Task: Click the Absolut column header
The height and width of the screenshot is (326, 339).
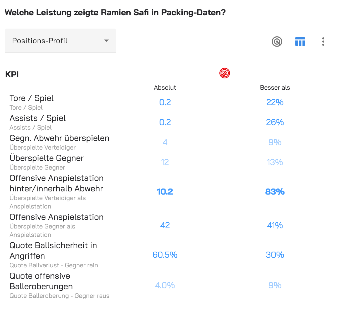Action: 165,88
